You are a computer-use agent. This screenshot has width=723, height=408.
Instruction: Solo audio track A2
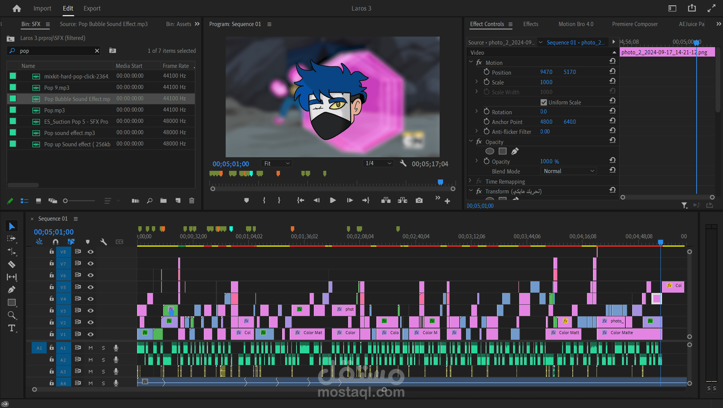point(103,360)
